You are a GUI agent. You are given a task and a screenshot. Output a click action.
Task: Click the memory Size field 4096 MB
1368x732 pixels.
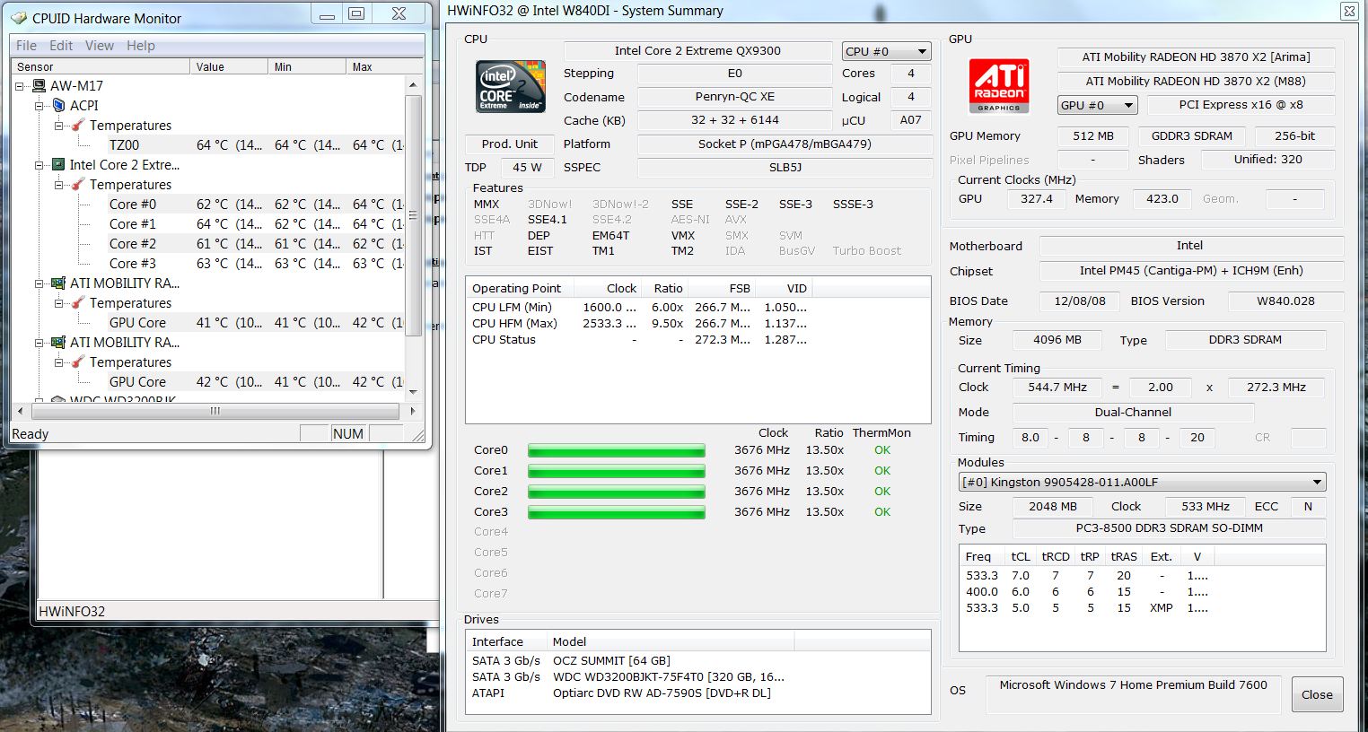pos(1057,340)
